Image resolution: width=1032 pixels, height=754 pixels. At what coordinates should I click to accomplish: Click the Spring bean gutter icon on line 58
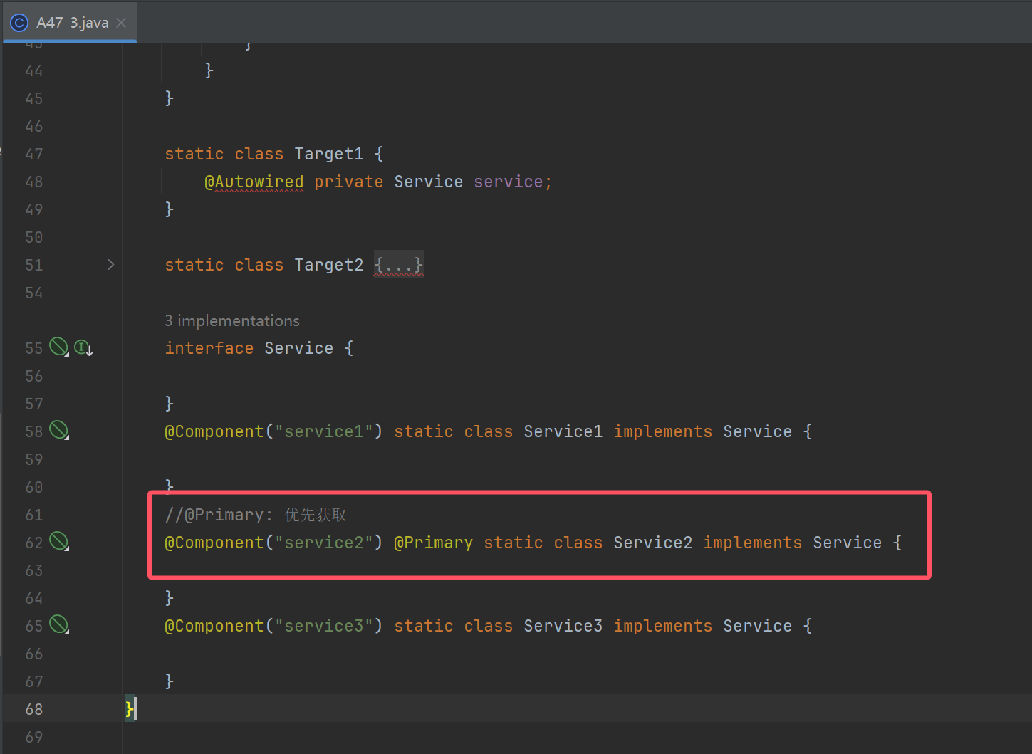(58, 431)
